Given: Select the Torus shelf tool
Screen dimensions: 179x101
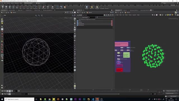Looking at the screenshot, I should tap(13, 8).
